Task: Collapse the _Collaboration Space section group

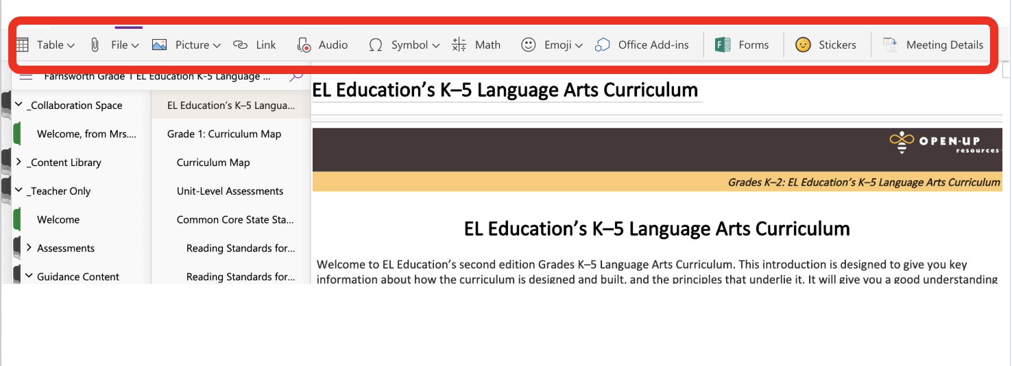Action: coord(19,104)
